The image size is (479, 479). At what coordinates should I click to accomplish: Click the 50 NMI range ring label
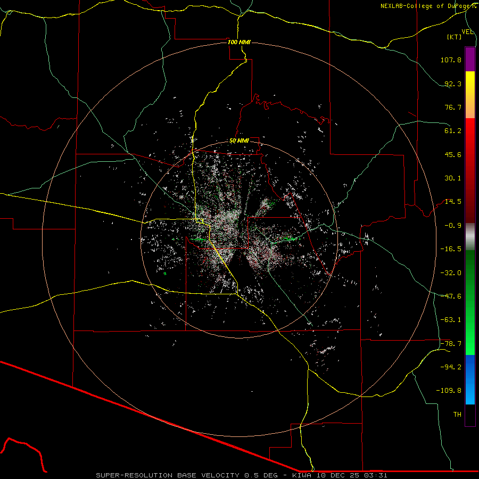[239, 141]
